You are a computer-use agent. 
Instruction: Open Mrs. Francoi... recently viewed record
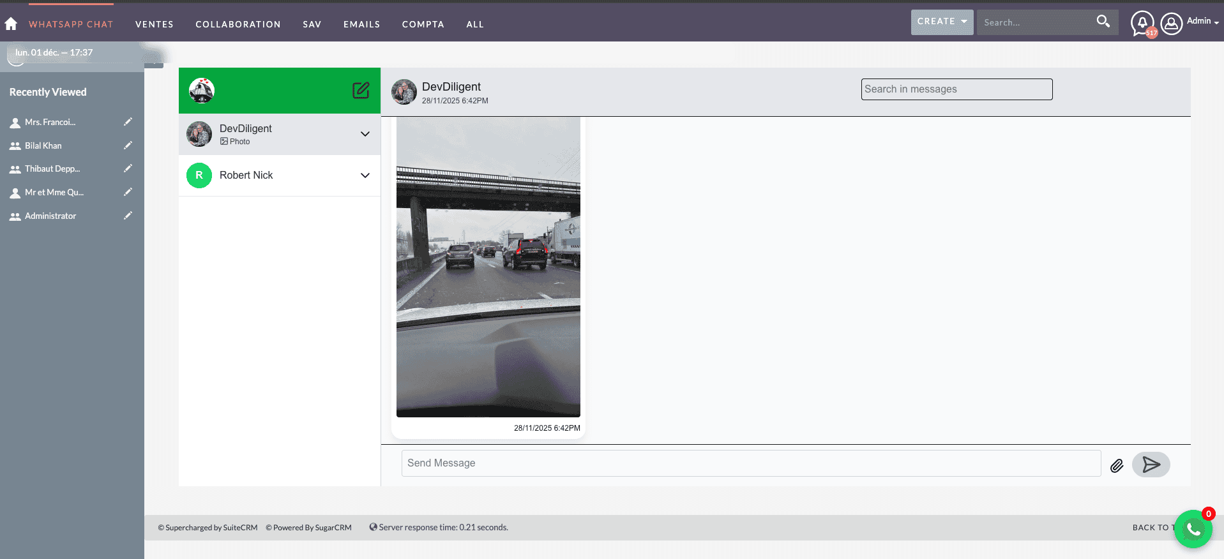point(50,122)
